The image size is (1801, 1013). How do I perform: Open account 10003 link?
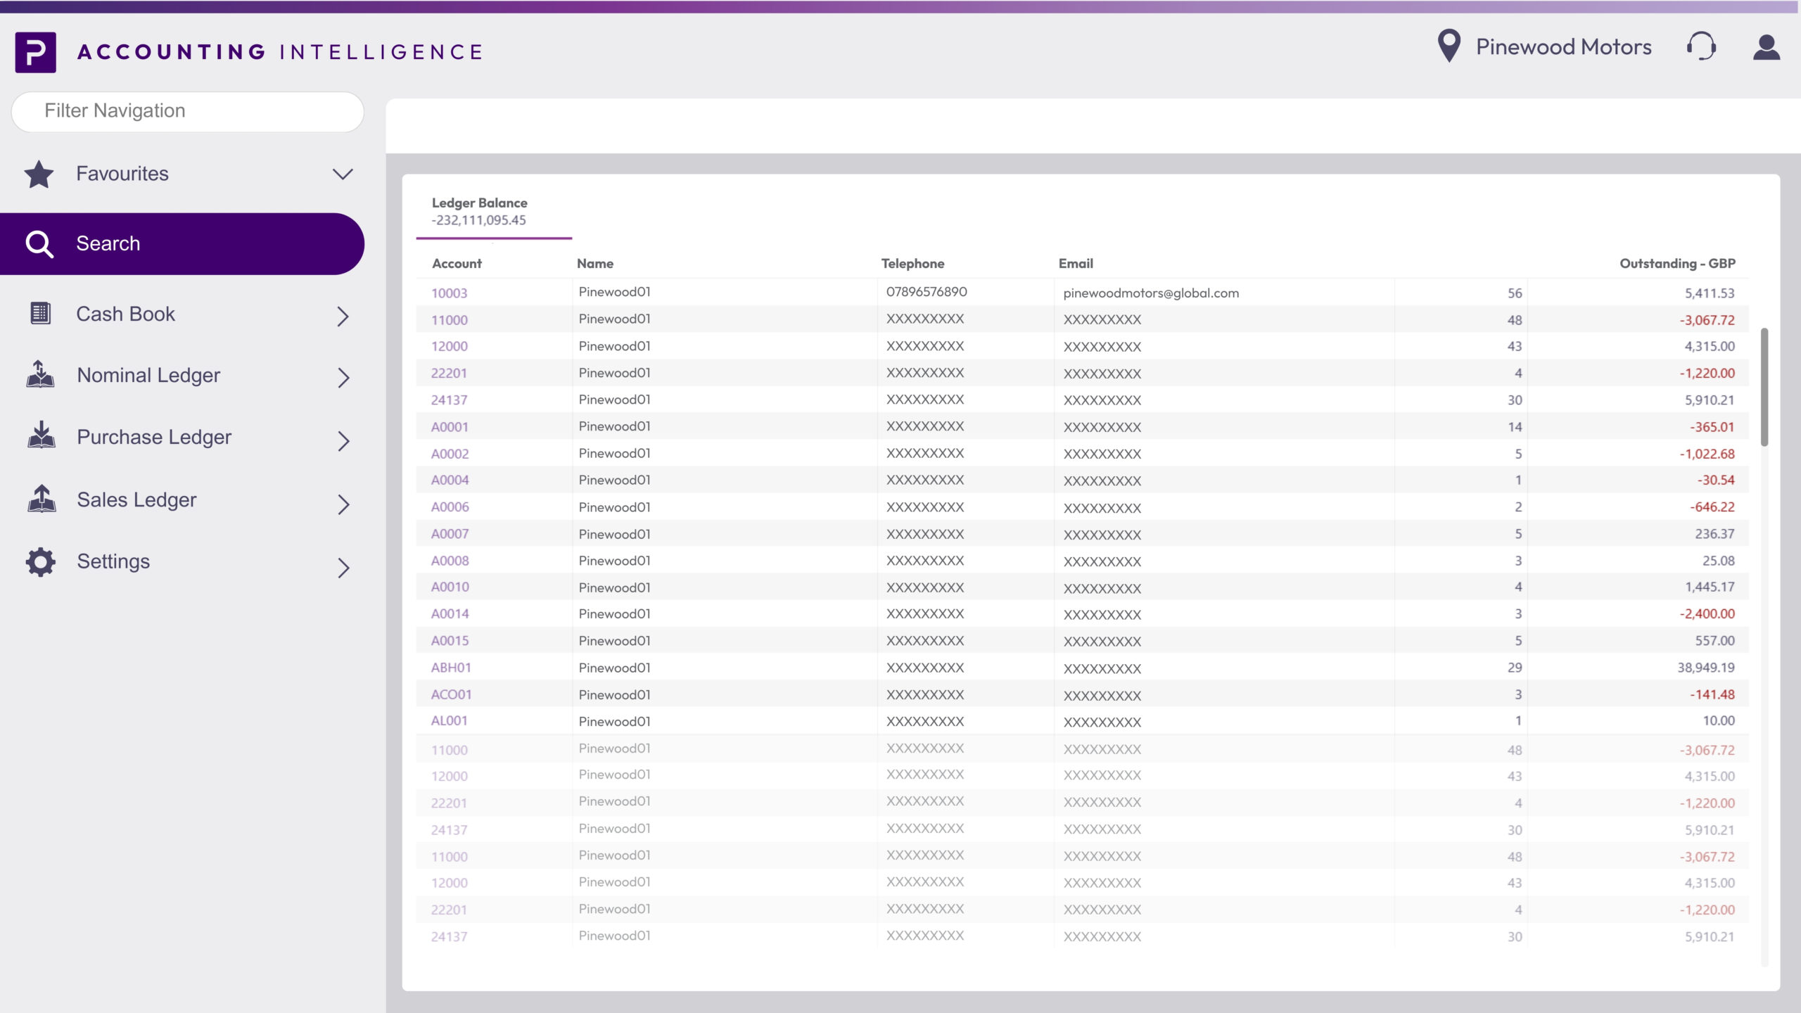point(449,293)
